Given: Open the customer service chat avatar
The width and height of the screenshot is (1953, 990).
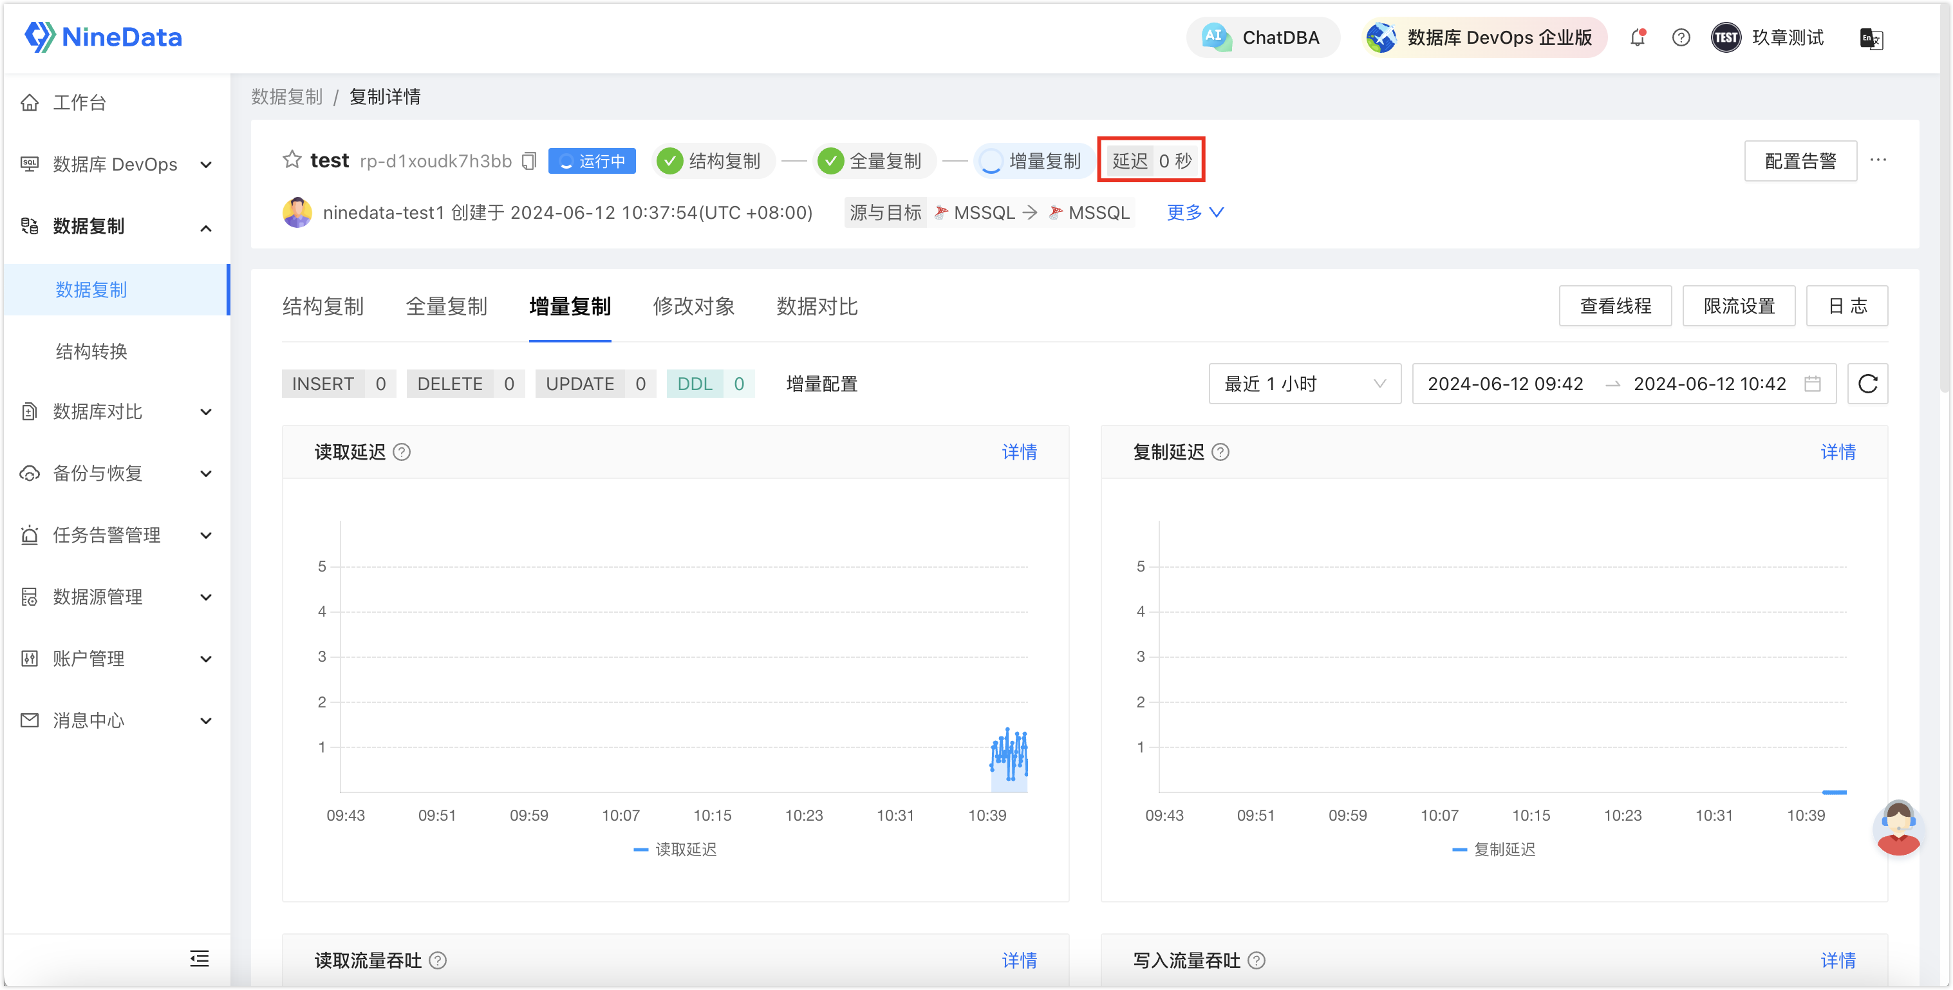Looking at the screenshot, I should [x=1898, y=828].
